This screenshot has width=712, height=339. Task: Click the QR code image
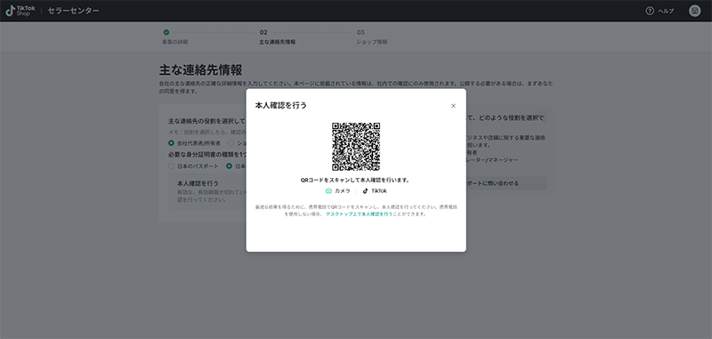[356, 147]
